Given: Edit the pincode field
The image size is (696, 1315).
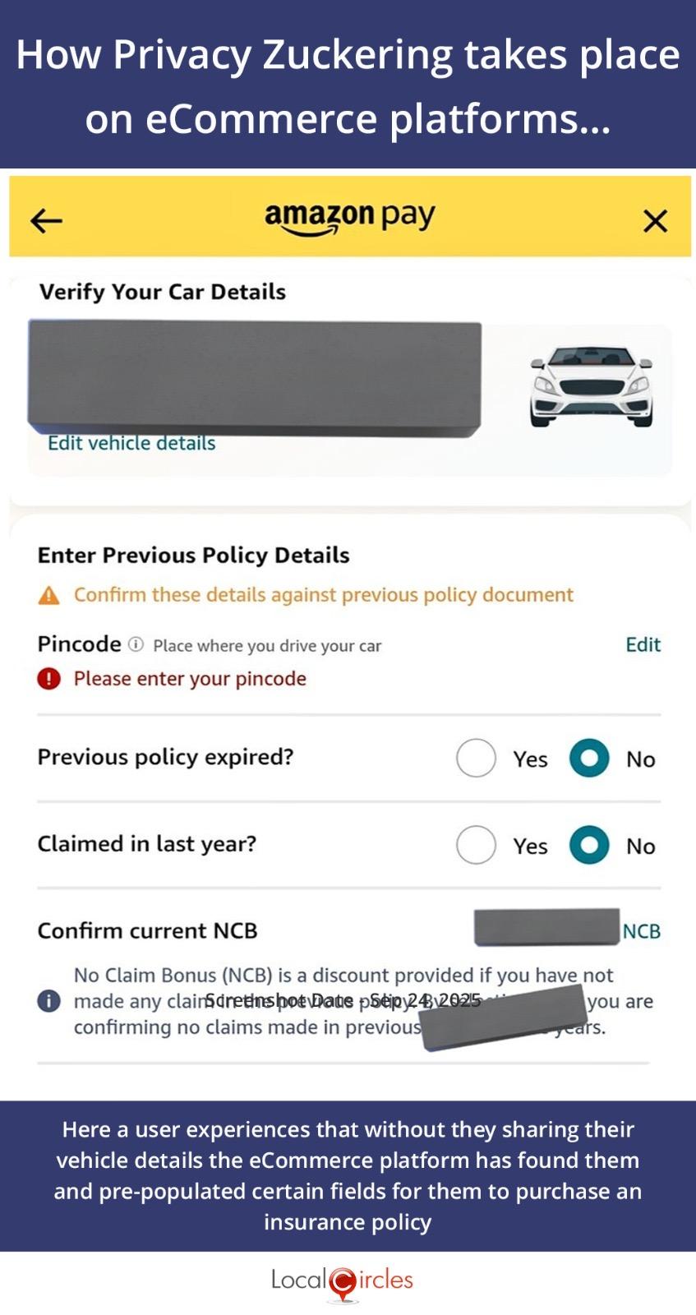Looking at the screenshot, I should pyautogui.click(x=643, y=644).
